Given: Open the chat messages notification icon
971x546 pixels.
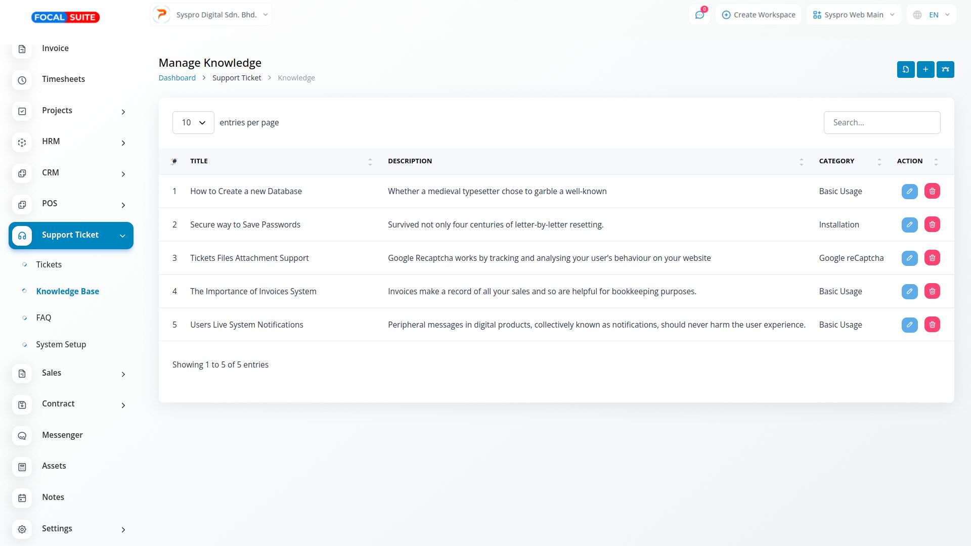Looking at the screenshot, I should (x=699, y=15).
